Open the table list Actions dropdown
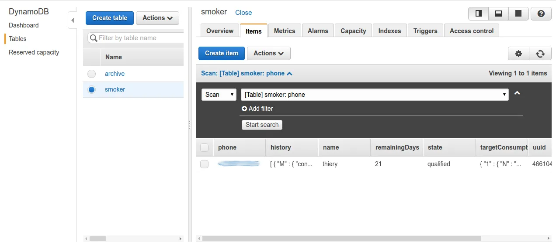The height and width of the screenshot is (242, 556). click(157, 18)
